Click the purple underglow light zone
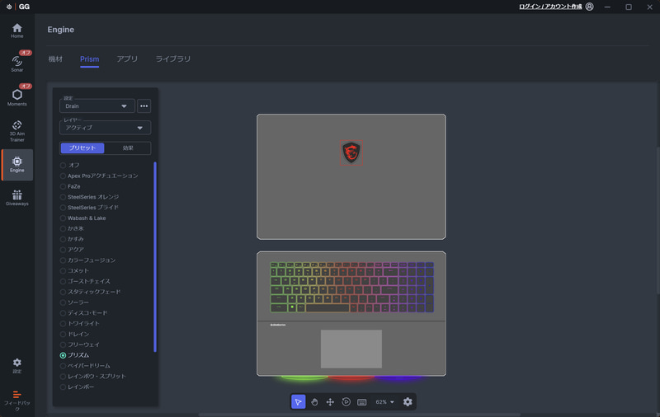 (398, 378)
